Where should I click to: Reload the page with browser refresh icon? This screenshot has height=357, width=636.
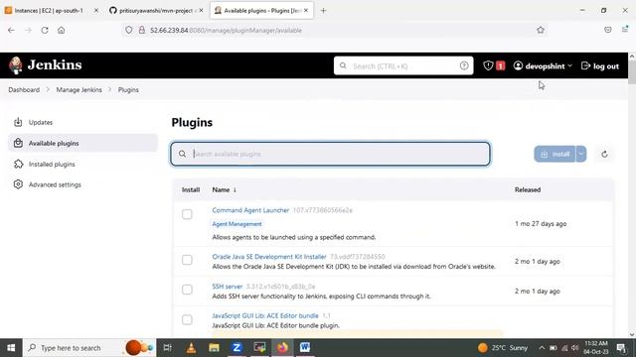point(45,30)
